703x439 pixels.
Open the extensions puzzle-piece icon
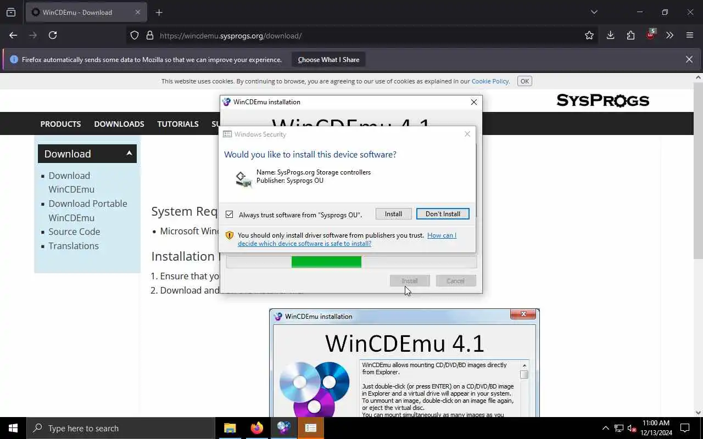tap(631, 35)
